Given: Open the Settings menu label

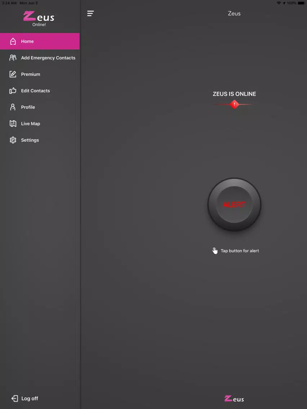Looking at the screenshot, I should point(30,140).
